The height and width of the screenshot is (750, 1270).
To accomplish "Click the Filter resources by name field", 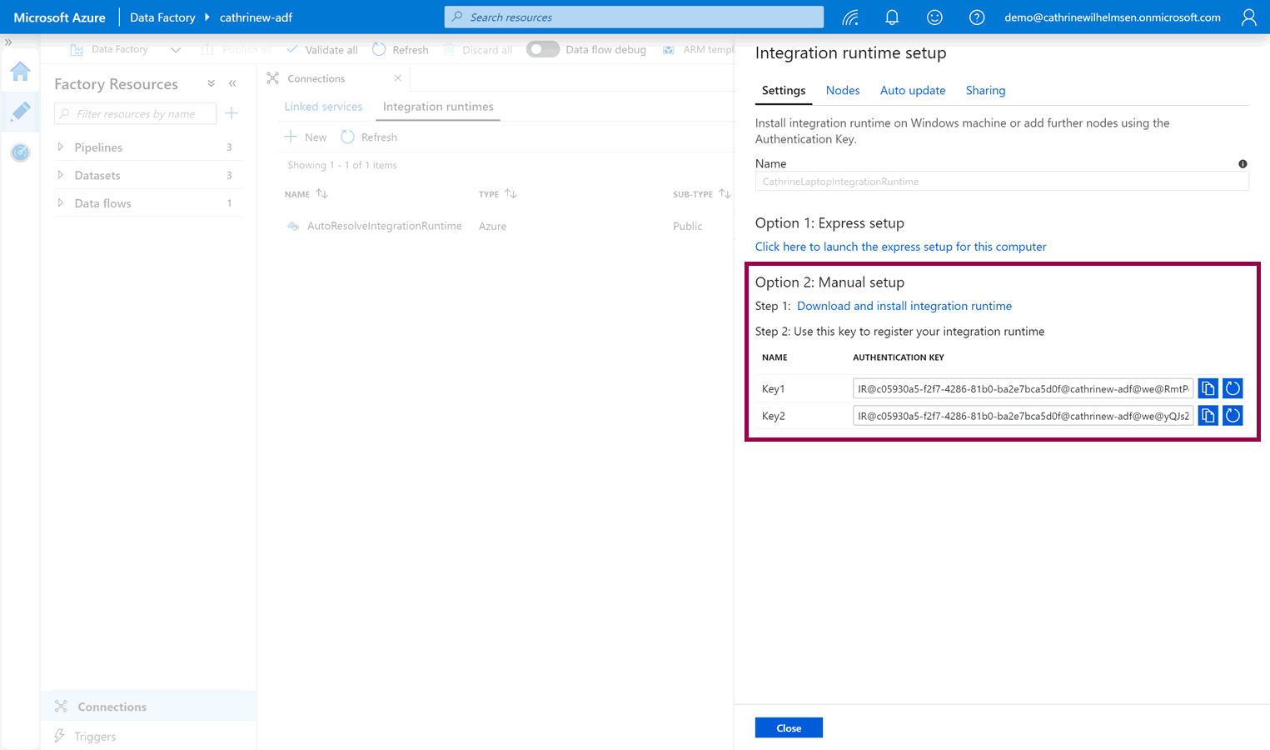I will tap(137, 114).
